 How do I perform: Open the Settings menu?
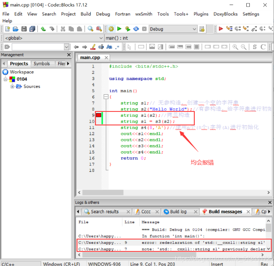tap(251, 14)
